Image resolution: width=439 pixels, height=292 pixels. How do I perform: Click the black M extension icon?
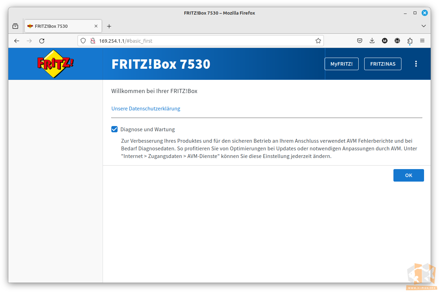click(x=385, y=41)
